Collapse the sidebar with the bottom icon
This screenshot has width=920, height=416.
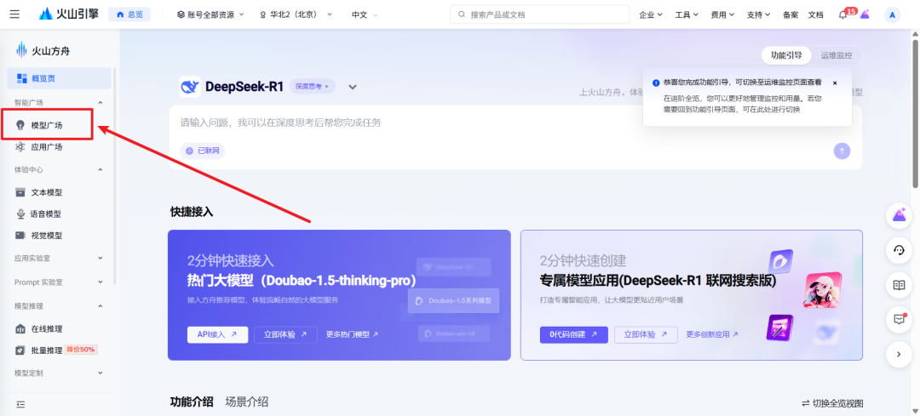coord(20,404)
